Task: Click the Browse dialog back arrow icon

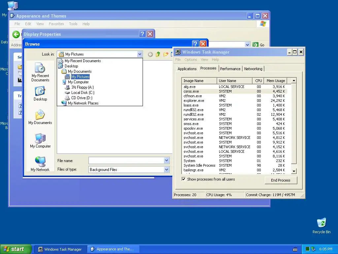Action: click(x=150, y=55)
